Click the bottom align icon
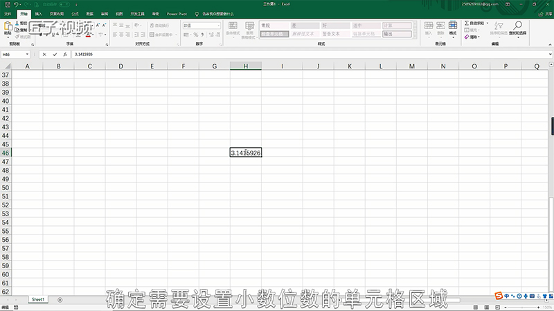 [127, 26]
